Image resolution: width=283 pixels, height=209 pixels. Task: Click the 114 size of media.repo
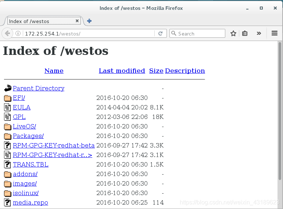(158, 202)
